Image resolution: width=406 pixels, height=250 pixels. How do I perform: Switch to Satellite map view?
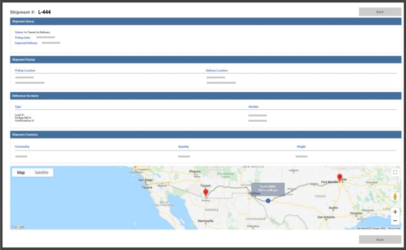(x=41, y=173)
